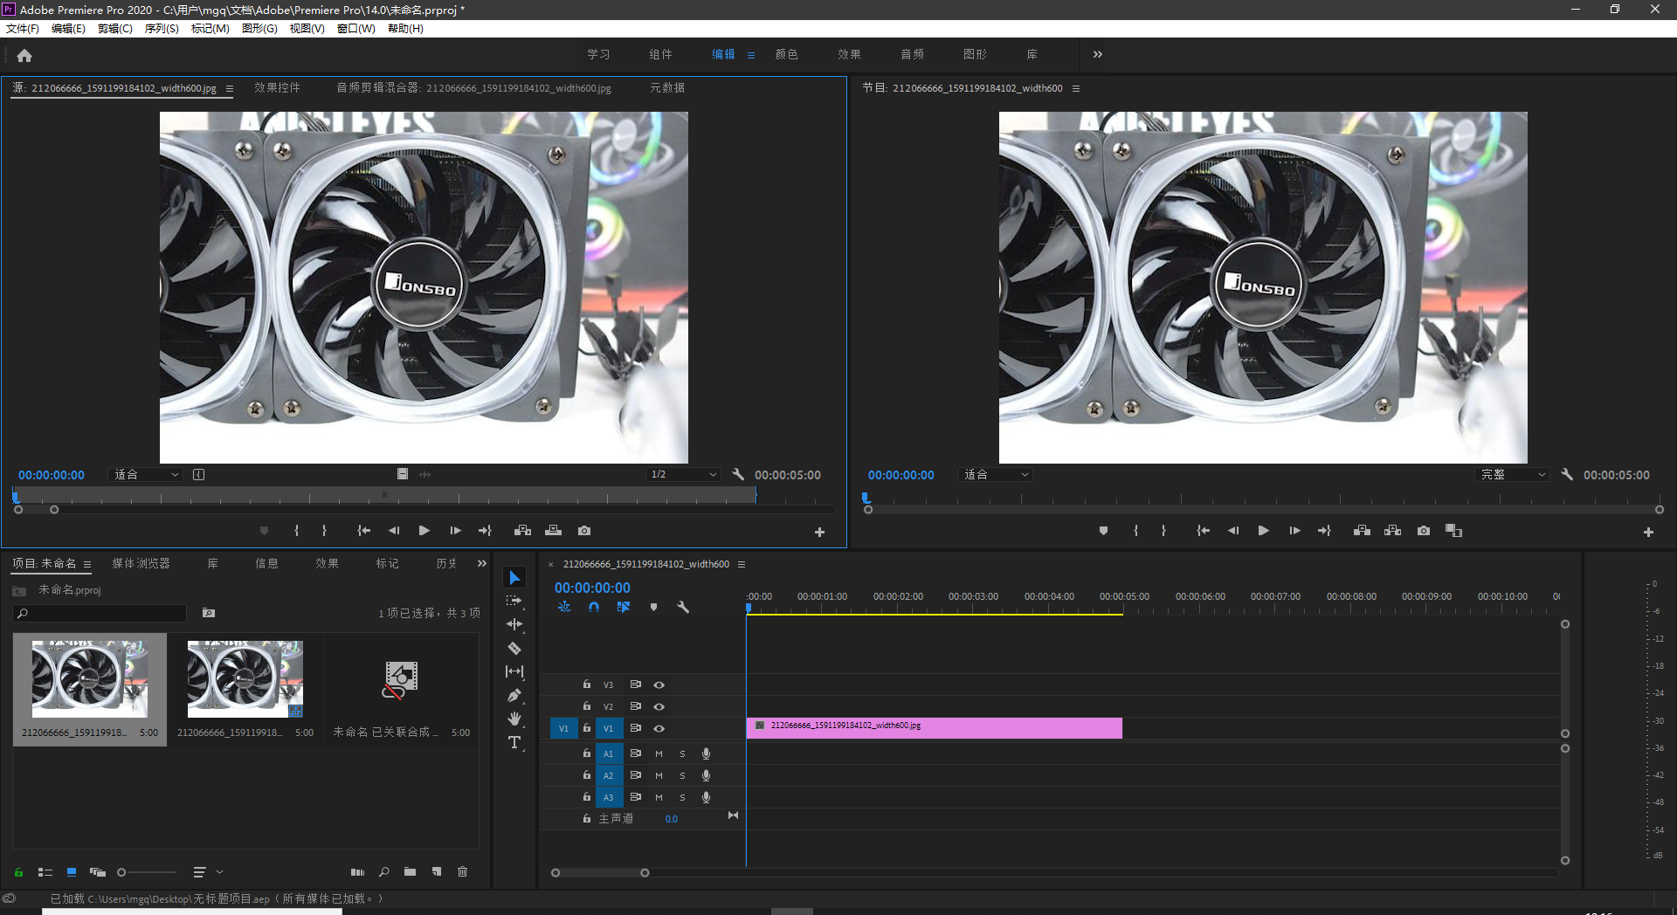Toggle V1 track output eye
The image size is (1677, 915).
coord(659,728)
